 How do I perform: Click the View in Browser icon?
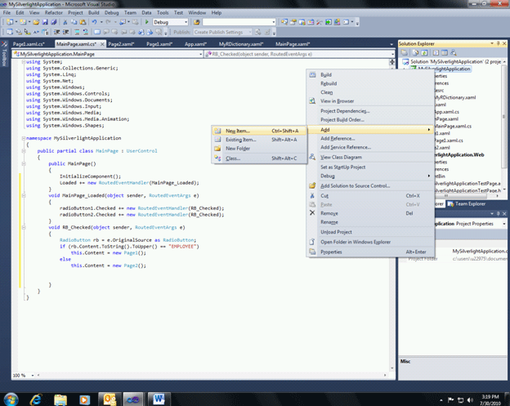pyautogui.click(x=313, y=101)
